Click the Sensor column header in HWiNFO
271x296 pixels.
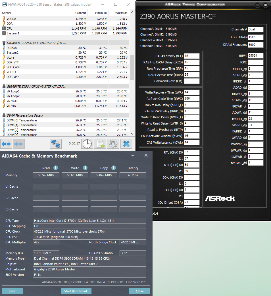[34, 13]
